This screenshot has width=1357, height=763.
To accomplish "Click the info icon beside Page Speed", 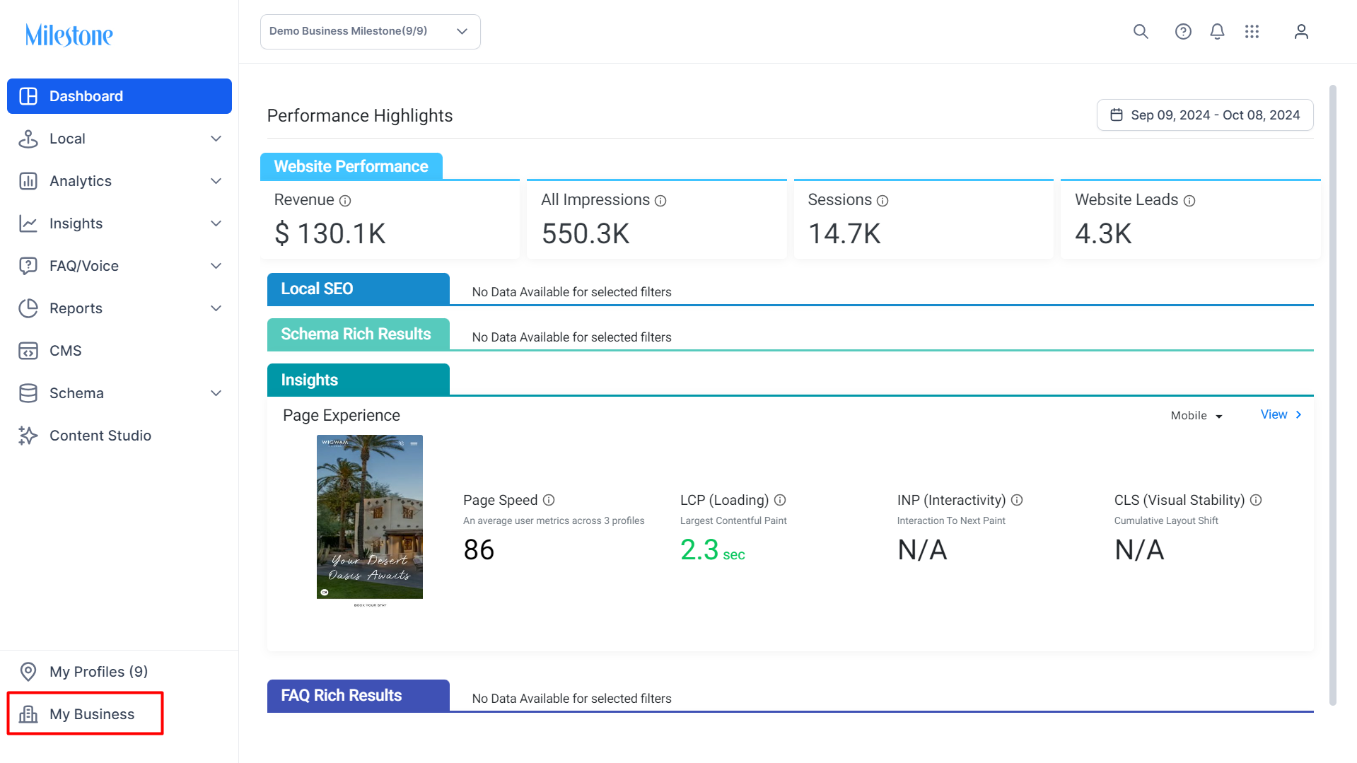I will pyautogui.click(x=549, y=500).
